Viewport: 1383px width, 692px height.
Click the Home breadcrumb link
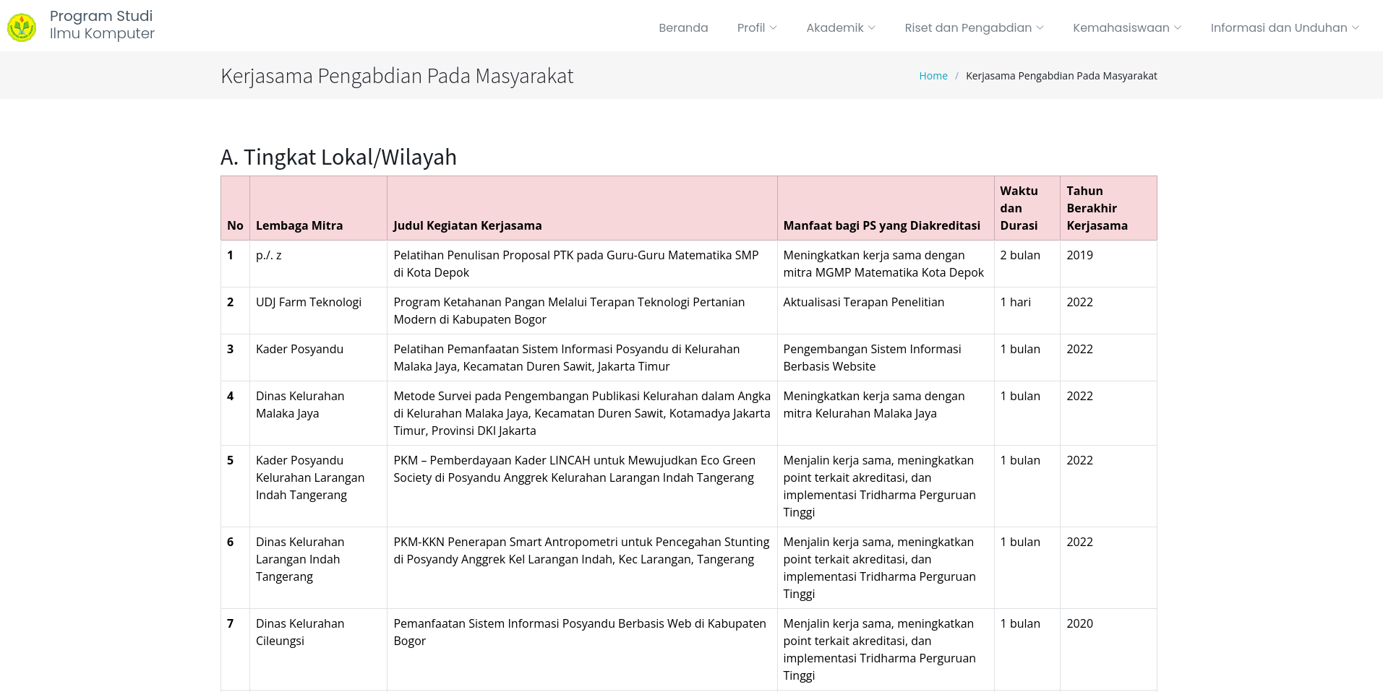click(x=933, y=76)
